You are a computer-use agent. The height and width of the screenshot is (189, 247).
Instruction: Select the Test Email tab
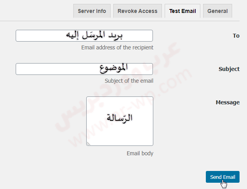tap(182, 11)
